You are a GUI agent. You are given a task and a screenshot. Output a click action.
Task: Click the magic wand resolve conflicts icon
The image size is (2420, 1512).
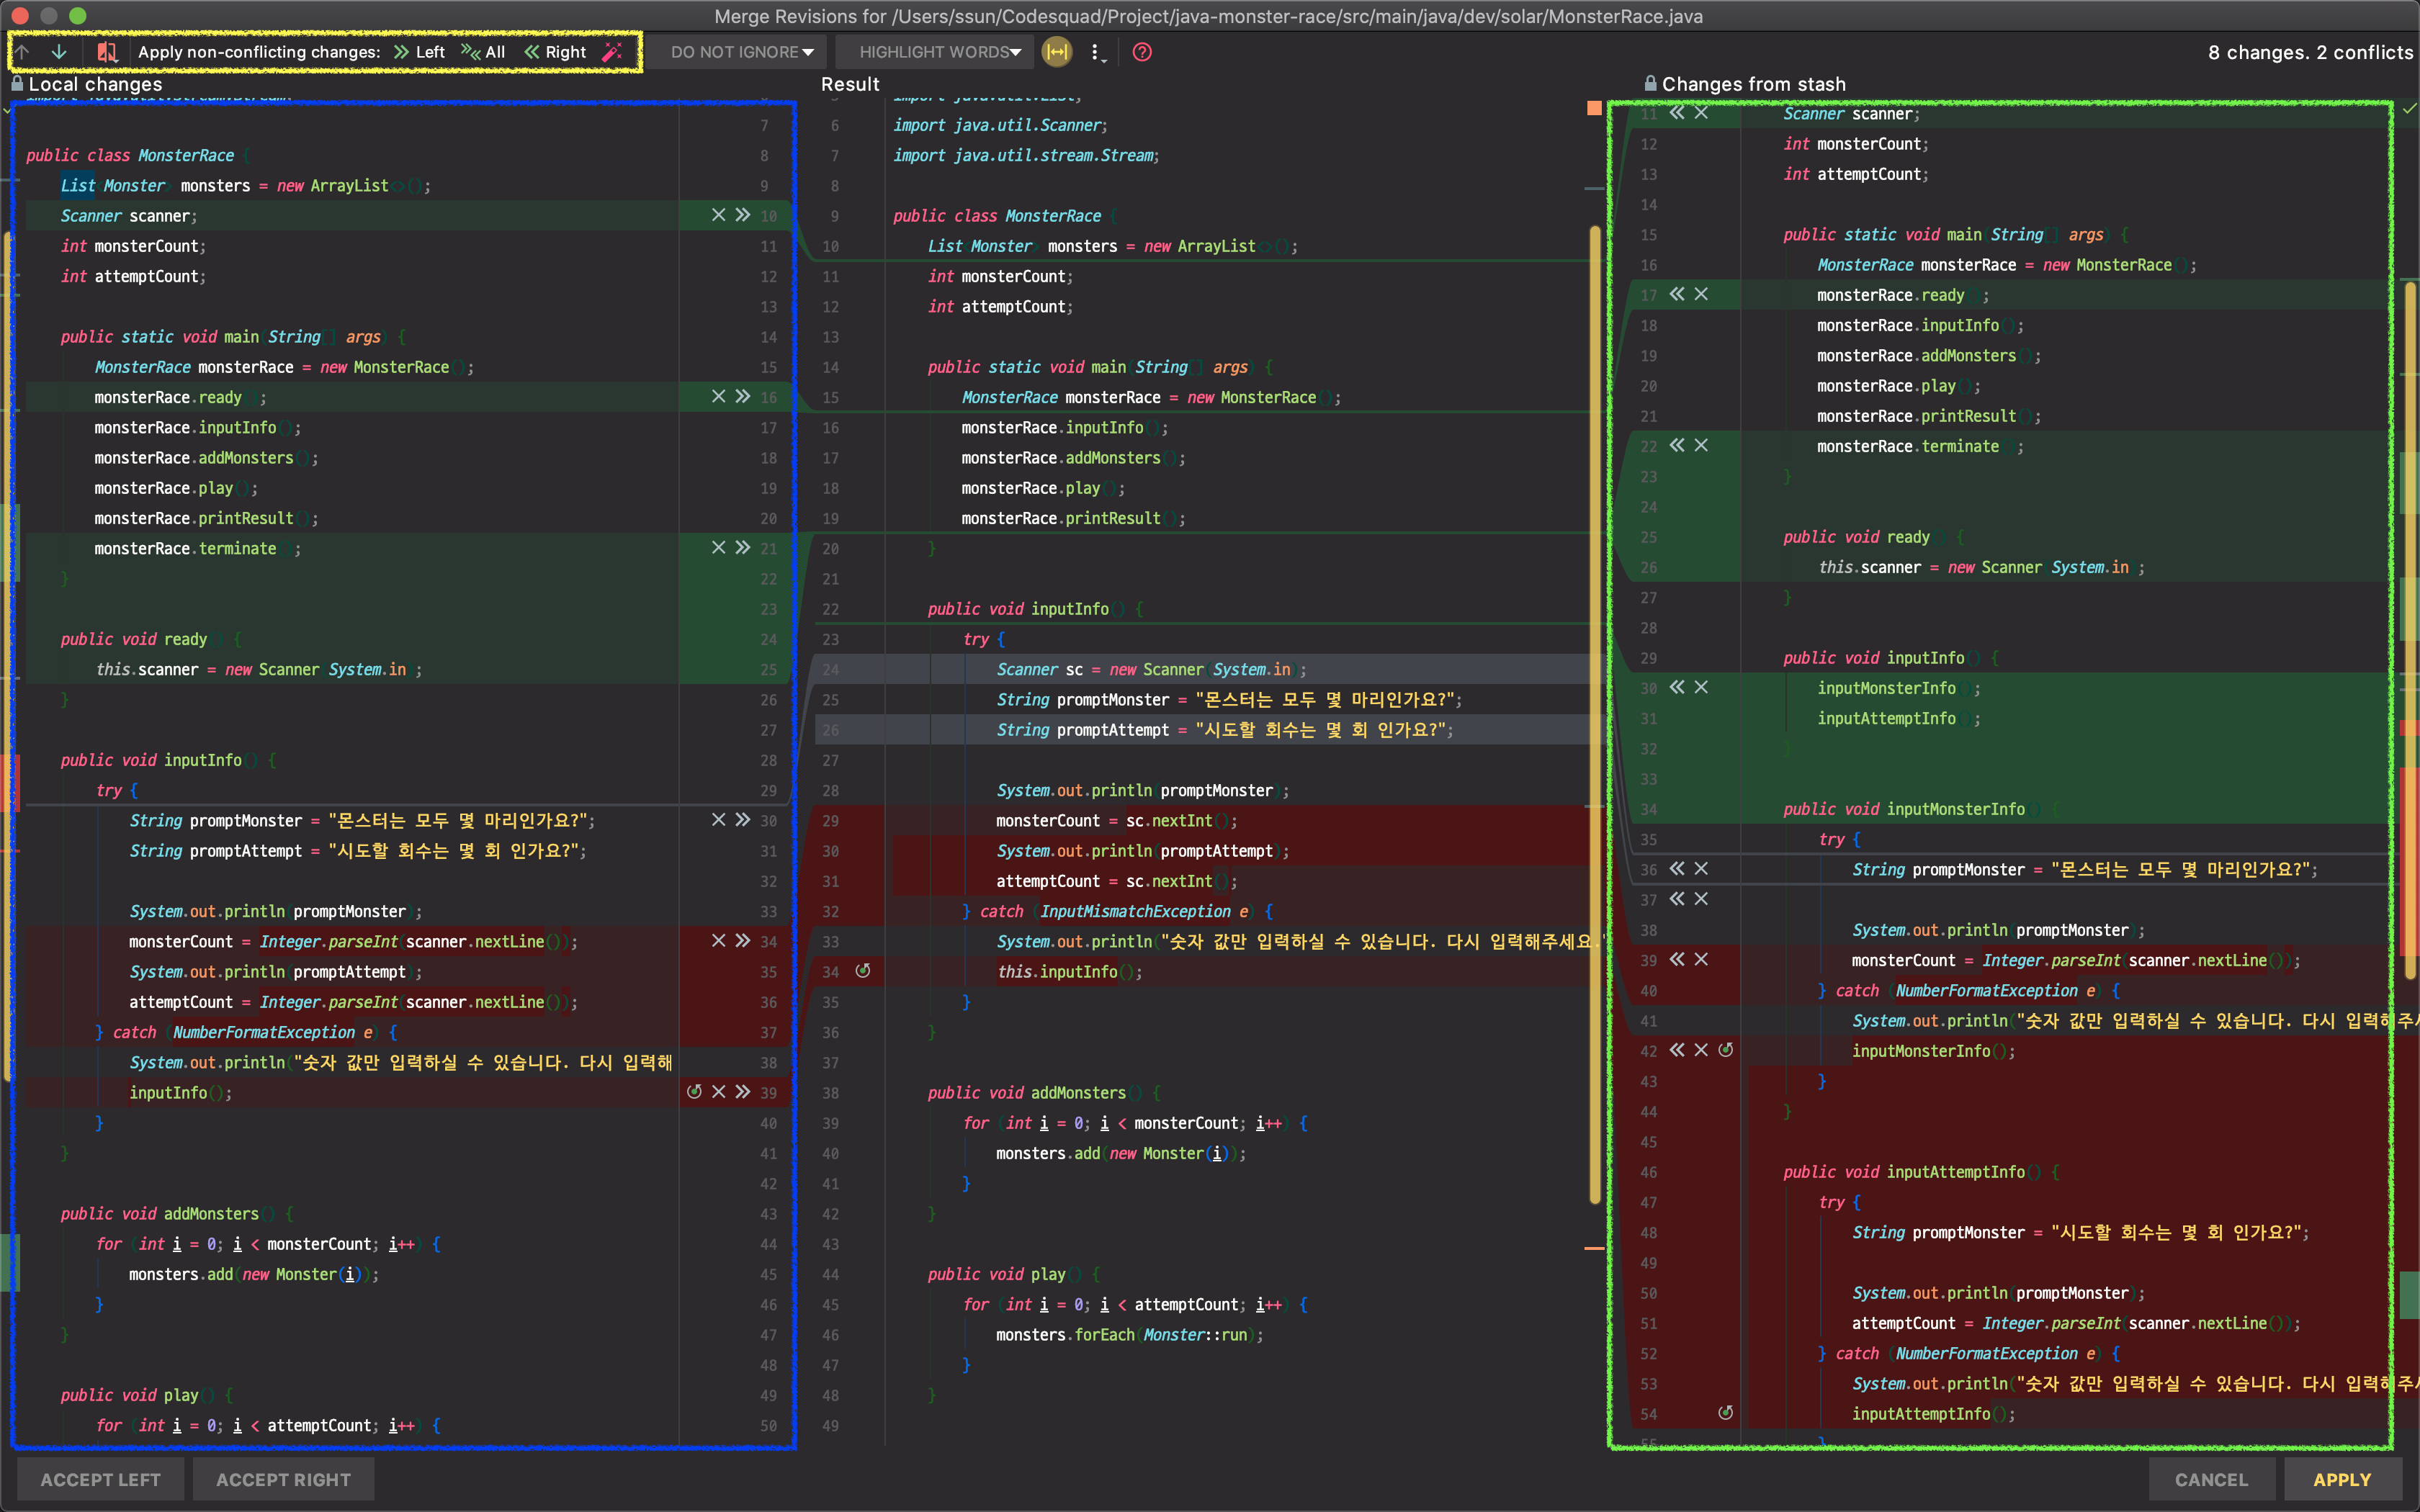(612, 52)
